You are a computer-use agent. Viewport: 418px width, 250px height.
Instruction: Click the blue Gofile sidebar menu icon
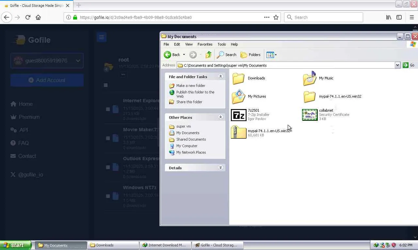(102, 37)
